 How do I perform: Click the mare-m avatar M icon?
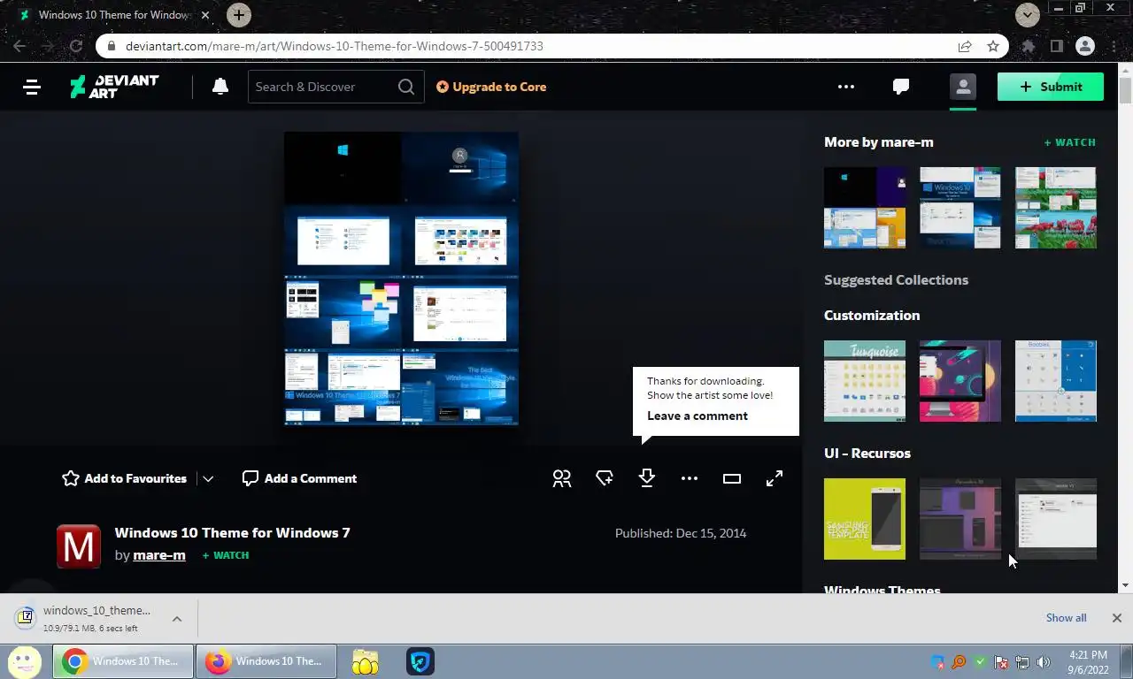pyautogui.click(x=79, y=545)
